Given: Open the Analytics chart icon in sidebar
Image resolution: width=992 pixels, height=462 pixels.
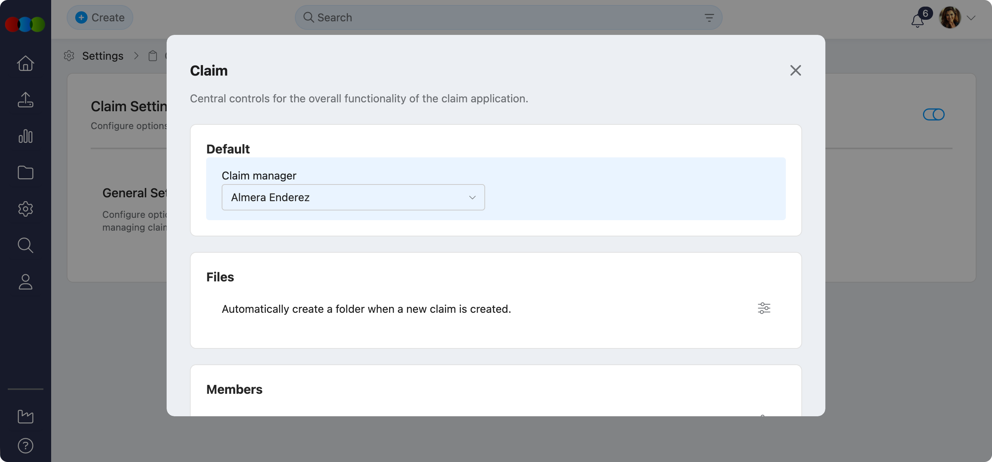Looking at the screenshot, I should (x=25, y=136).
